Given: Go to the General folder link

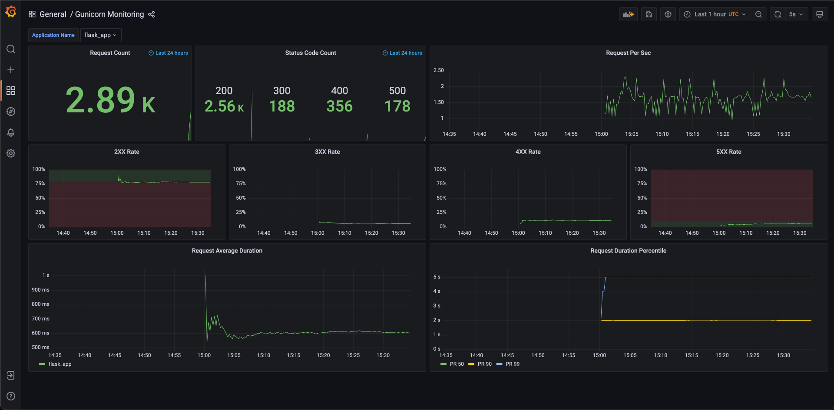Looking at the screenshot, I should (x=53, y=14).
